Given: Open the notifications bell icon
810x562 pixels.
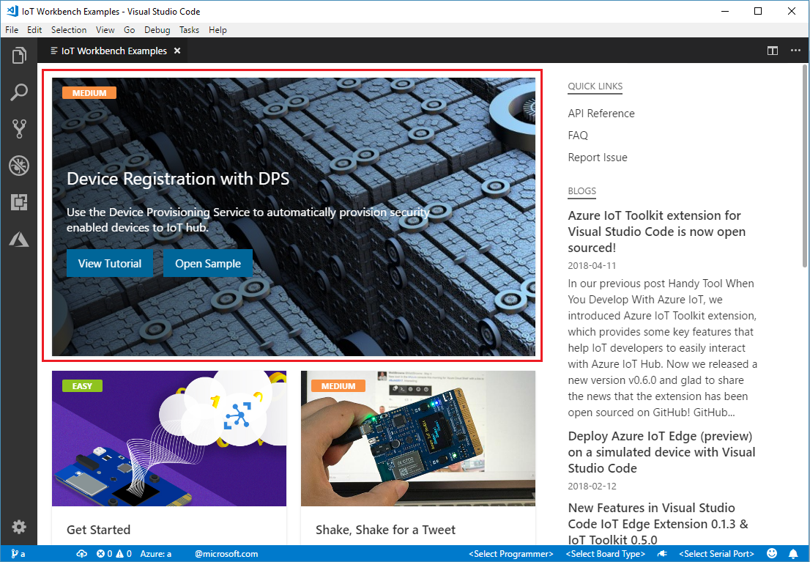Looking at the screenshot, I should [x=793, y=554].
